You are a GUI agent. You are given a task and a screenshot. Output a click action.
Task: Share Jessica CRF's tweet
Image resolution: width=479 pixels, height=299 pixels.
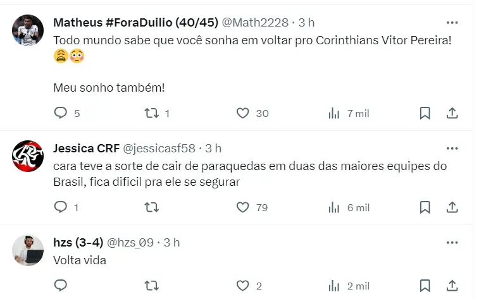point(452,207)
